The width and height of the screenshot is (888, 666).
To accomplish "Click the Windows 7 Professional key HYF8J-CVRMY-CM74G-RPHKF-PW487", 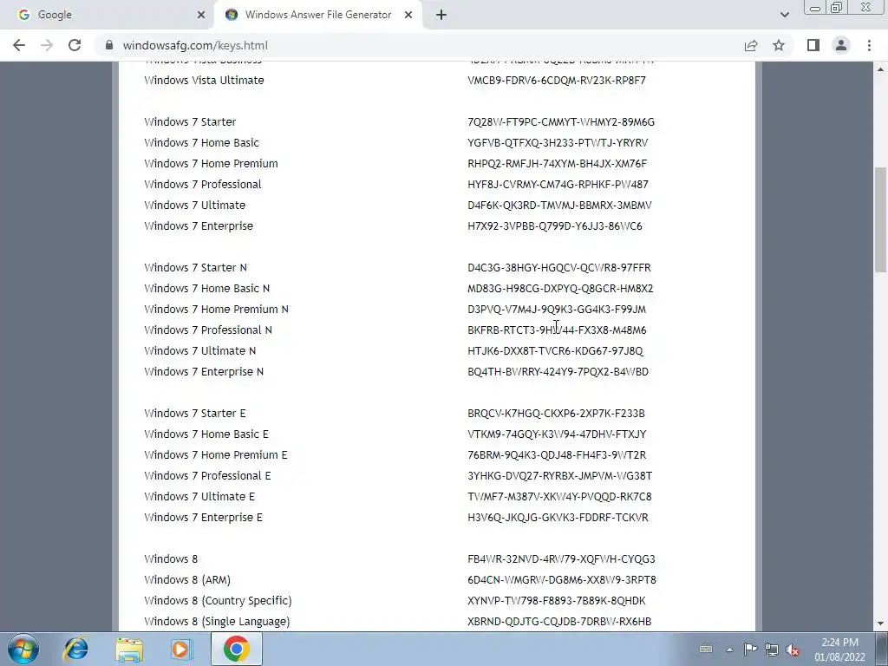I will (x=558, y=185).
